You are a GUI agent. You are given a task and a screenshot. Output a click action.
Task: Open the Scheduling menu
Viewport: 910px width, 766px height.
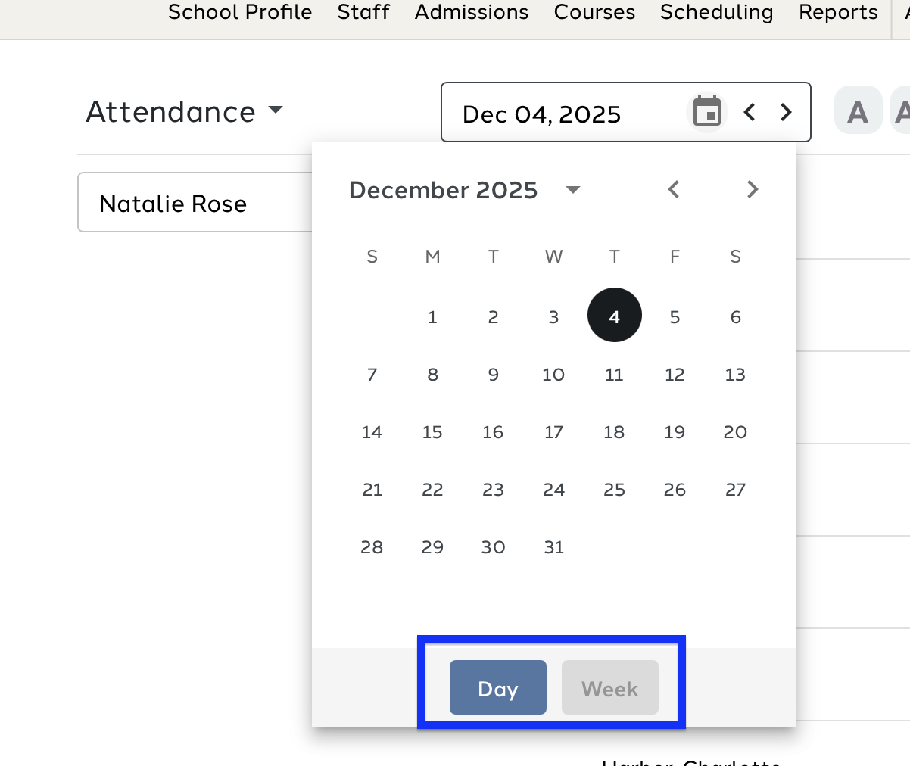(x=715, y=12)
